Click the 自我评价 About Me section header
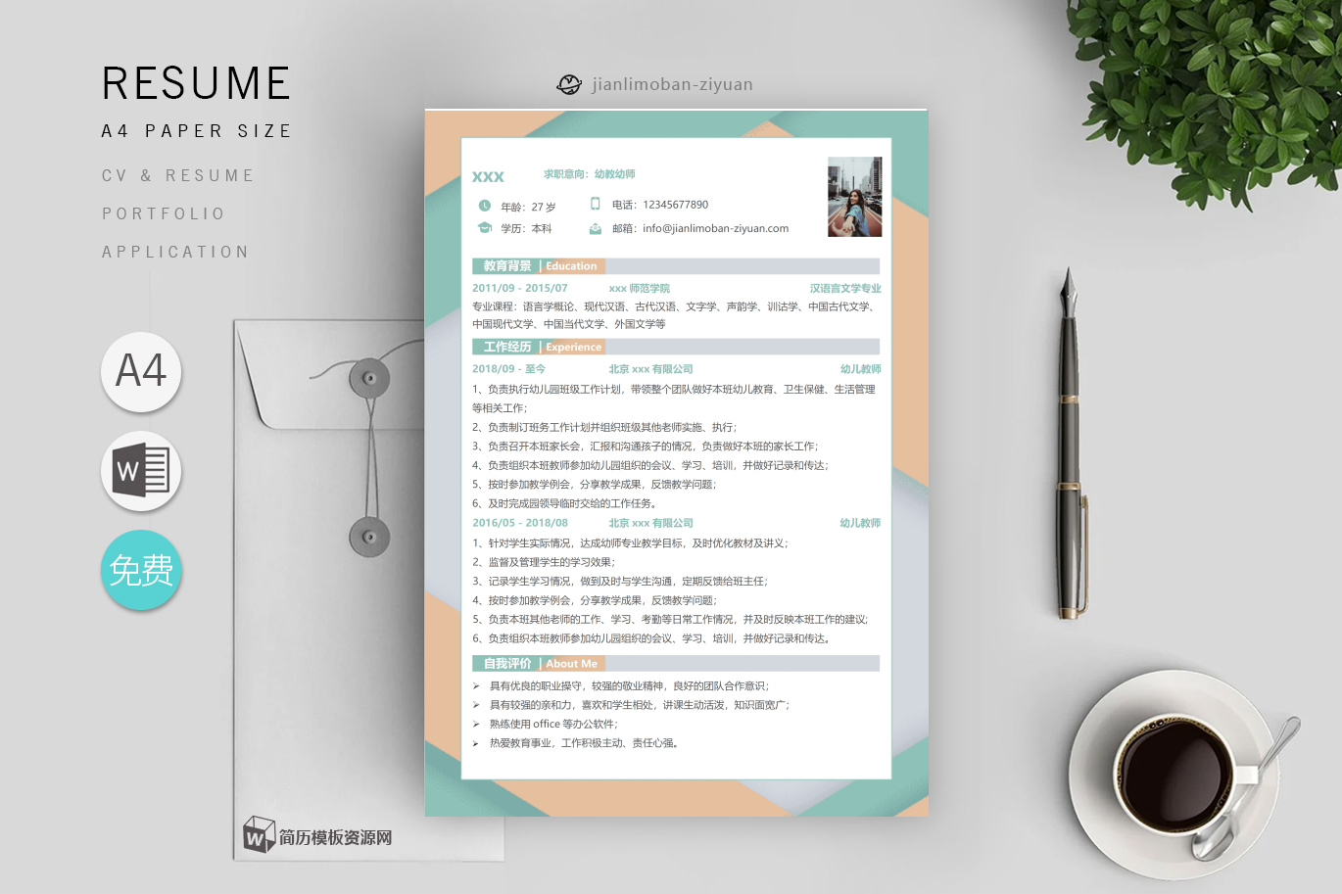This screenshot has width=1342, height=894. [676, 663]
